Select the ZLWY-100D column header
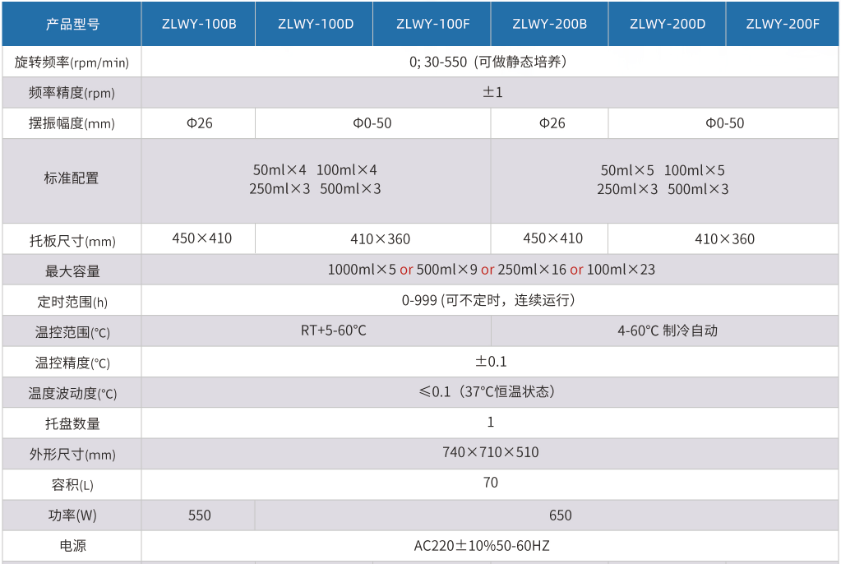 (x=315, y=24)
